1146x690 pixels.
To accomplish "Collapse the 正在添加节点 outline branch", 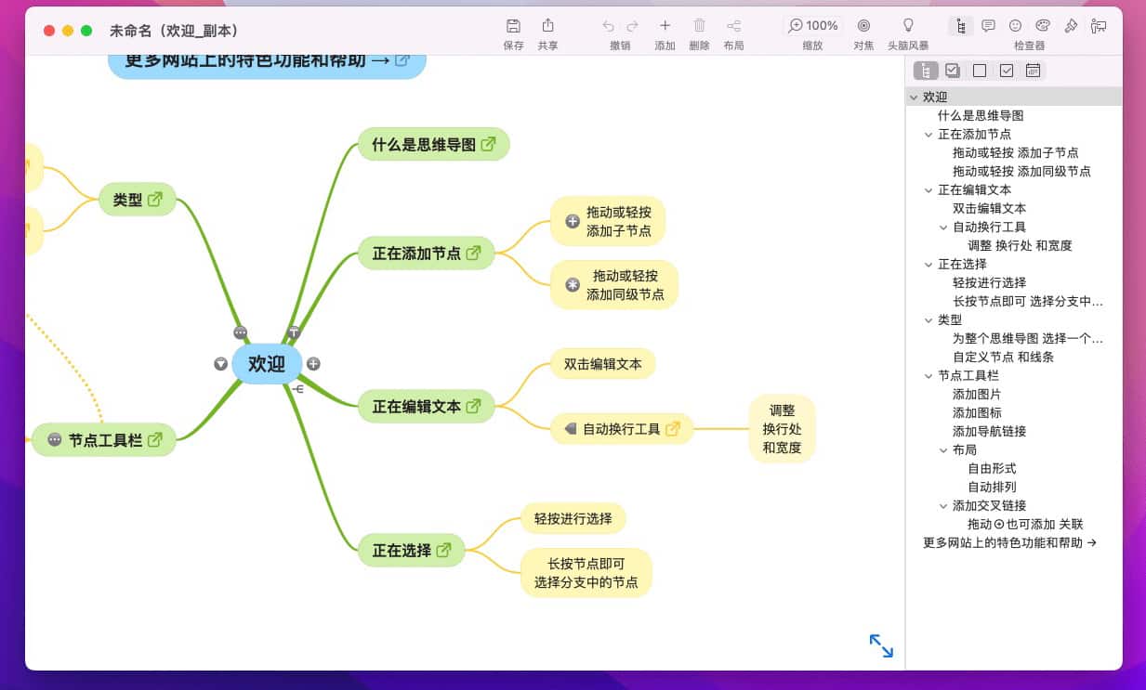I will tap(929, 135).
